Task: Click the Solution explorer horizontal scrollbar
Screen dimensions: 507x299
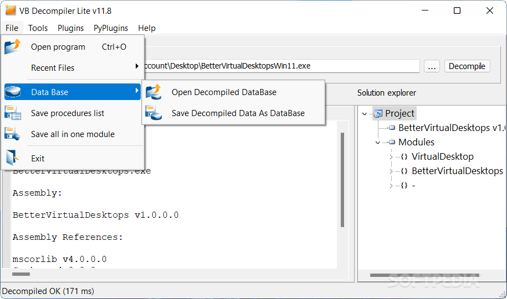Action: 424,275
